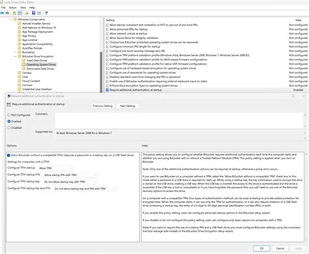Click the Back arrow in the toolbar
The height and width of the screenshot is (254, 309).
[x=2, y=13]
